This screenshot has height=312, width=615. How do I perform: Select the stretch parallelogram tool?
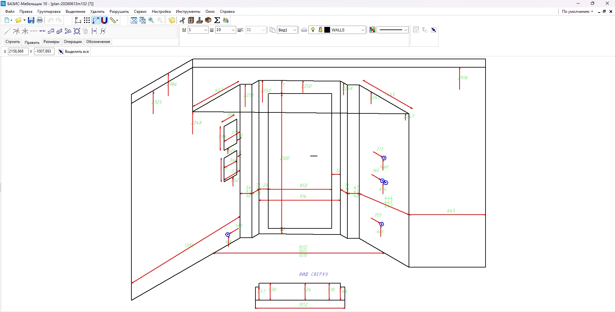coord(60,31)
